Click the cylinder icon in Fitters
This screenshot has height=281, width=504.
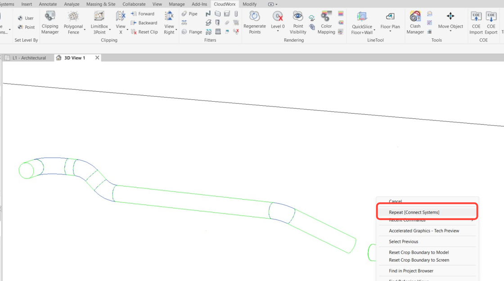coord(236,13)
